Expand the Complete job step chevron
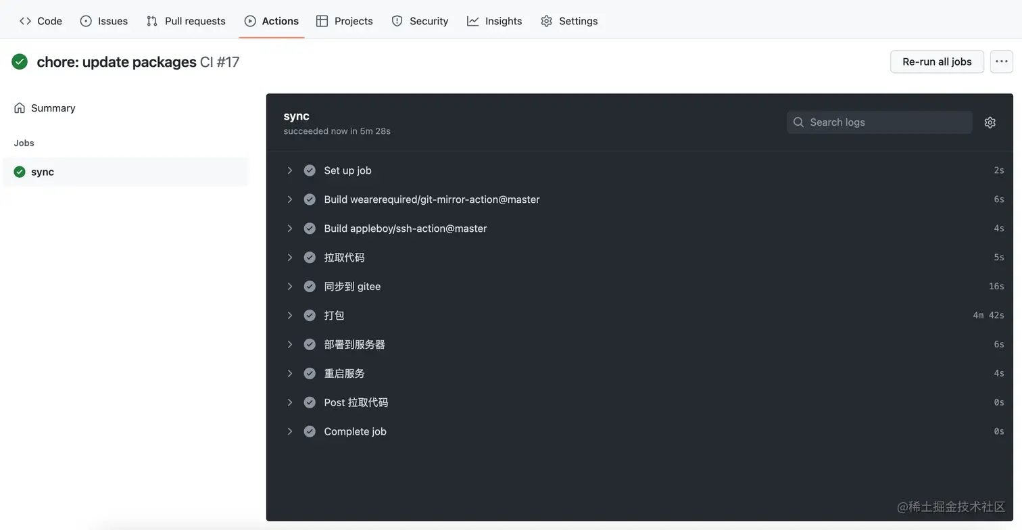 (289, 432)
